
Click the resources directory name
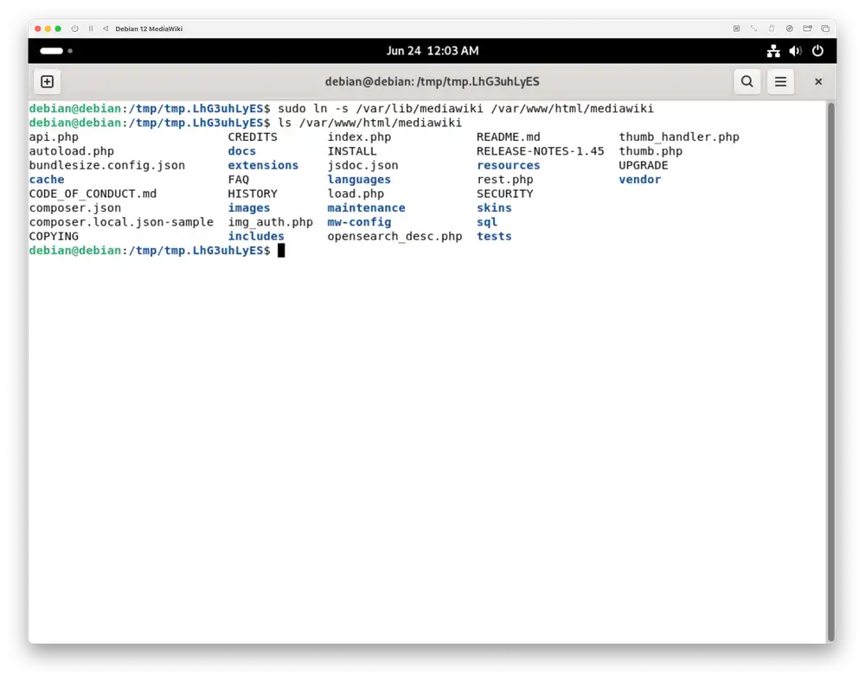509,165
